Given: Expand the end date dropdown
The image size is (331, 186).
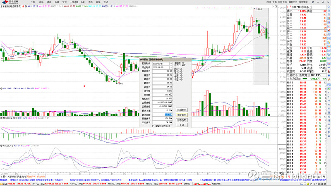Looking at the screenshot, I should (x=171, y=67).
